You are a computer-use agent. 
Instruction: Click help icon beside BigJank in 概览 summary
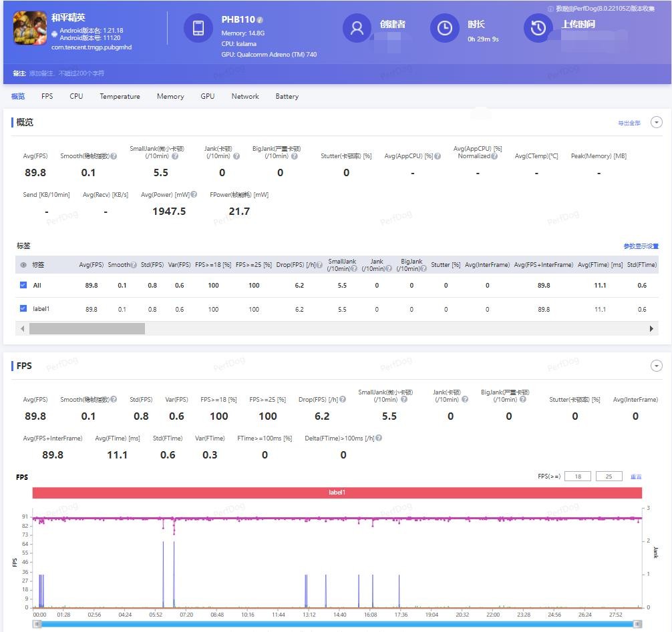(x=295, y=156)
